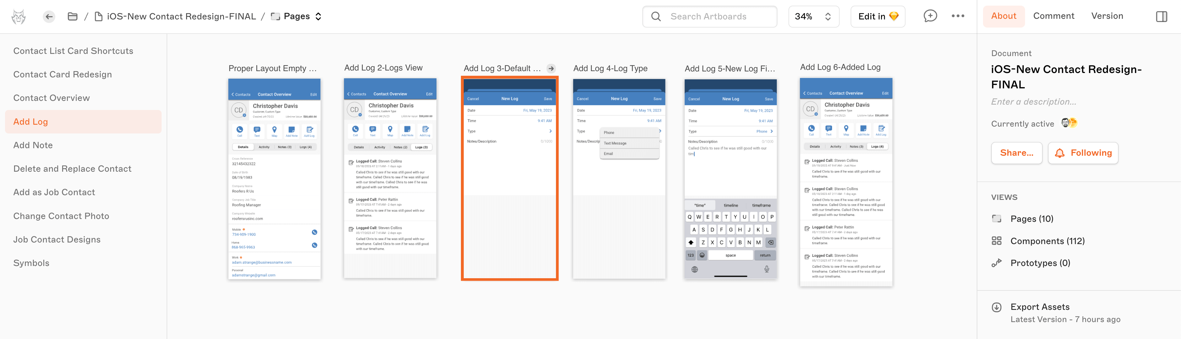Switch to the Comment tab
This screenshot has width=1181, height=339.
pos(1054,16)
